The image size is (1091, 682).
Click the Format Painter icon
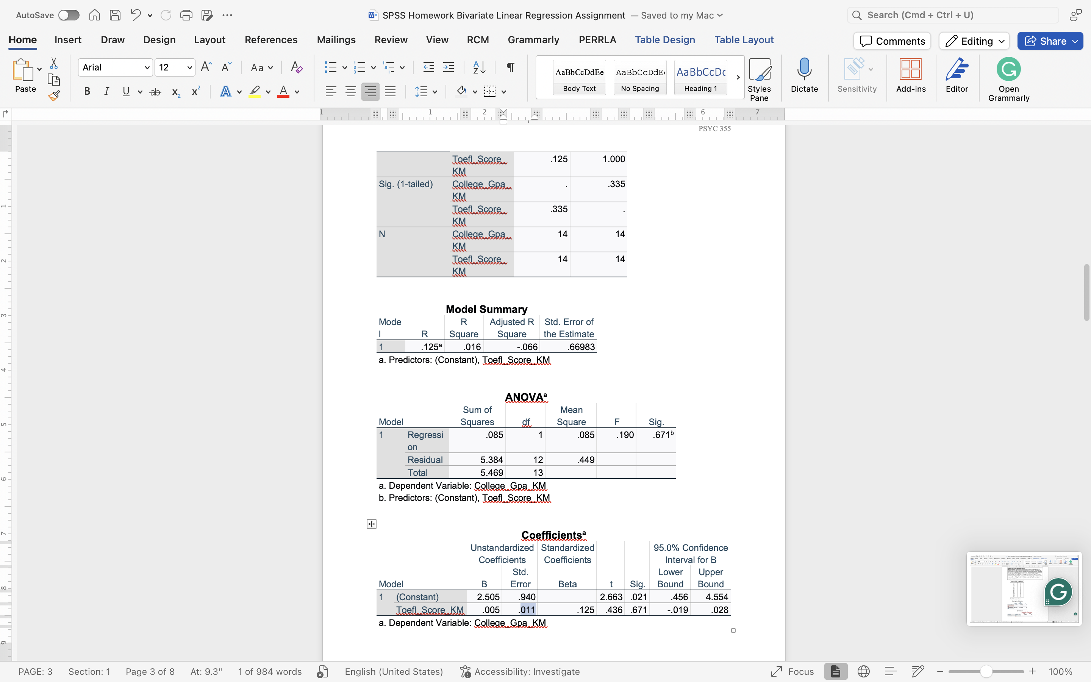54,95
